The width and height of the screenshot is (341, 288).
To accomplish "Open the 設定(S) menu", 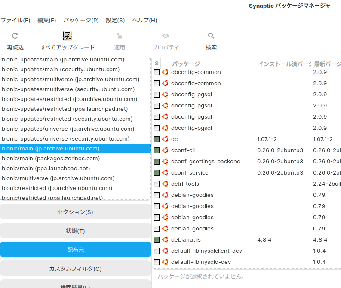I will (x=115, y=21).
